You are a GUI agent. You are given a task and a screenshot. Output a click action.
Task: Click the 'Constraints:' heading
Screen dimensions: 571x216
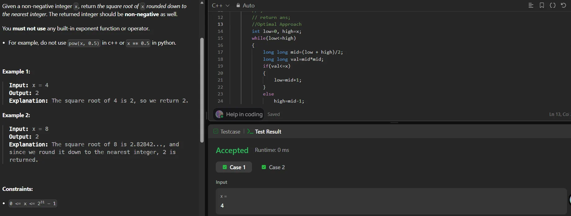pos(18,189)
